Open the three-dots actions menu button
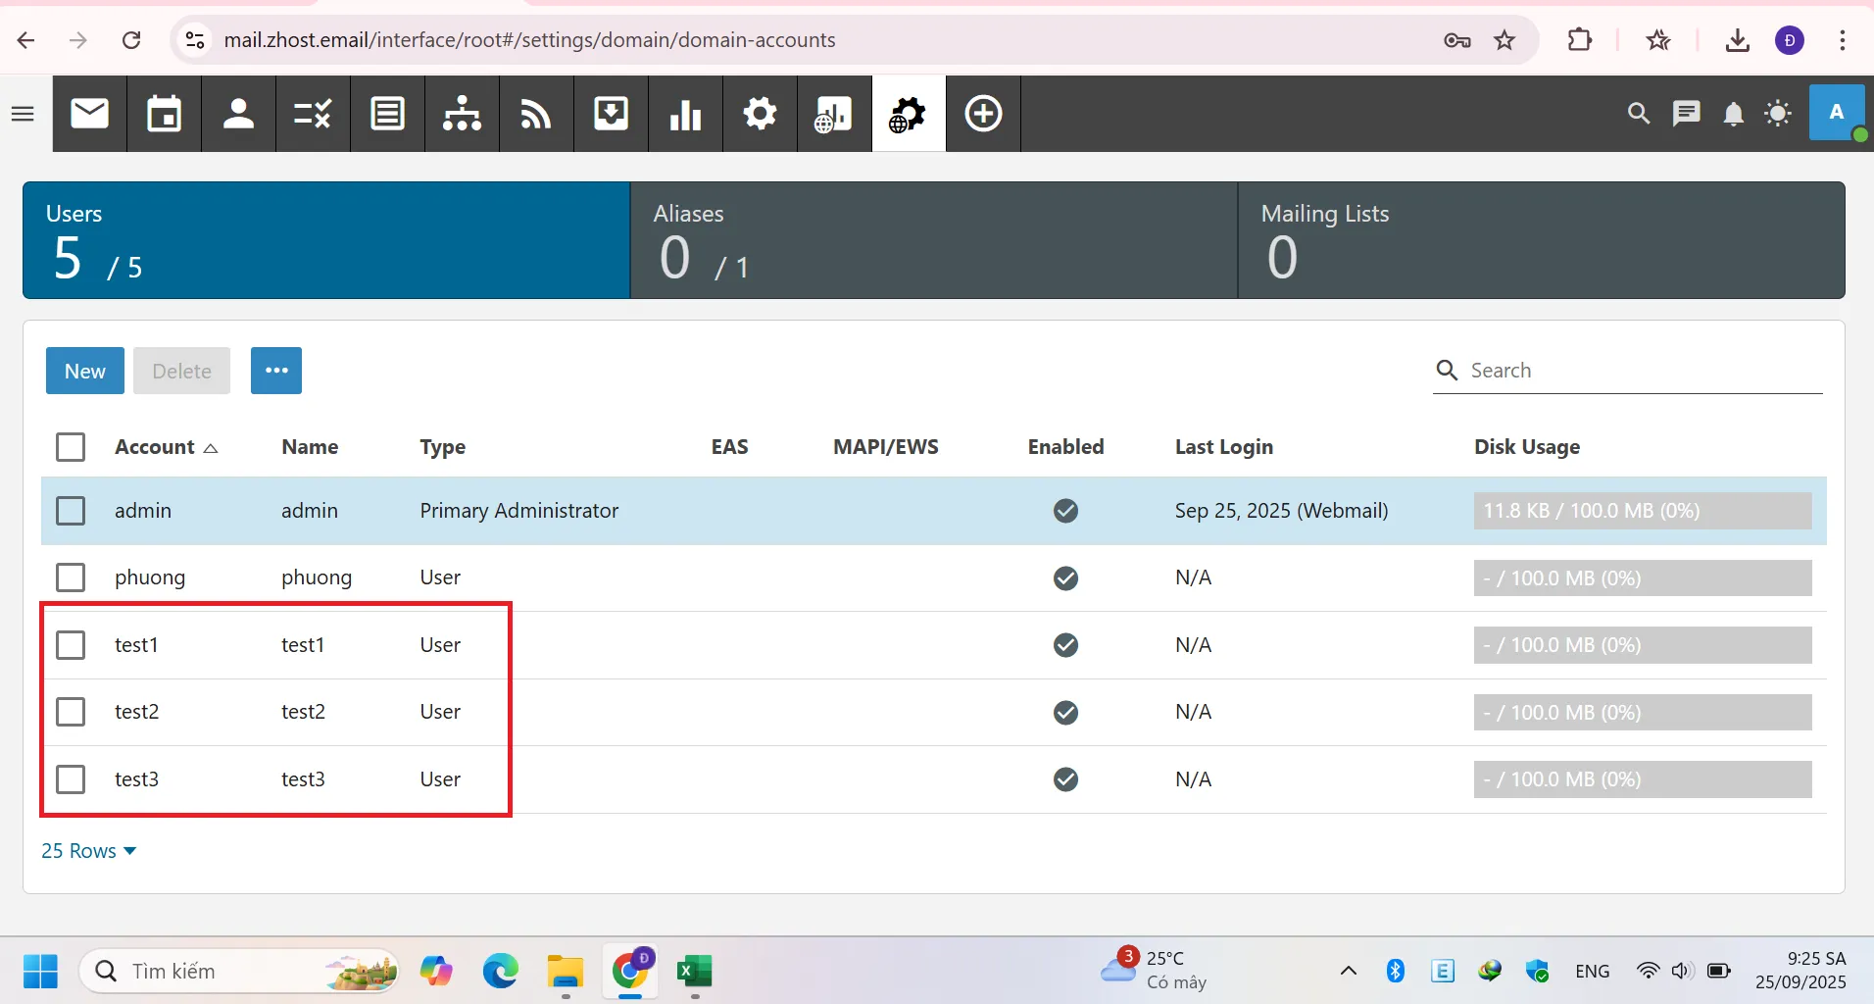Screen dimensions: 1874x1004 pos(276,371)
